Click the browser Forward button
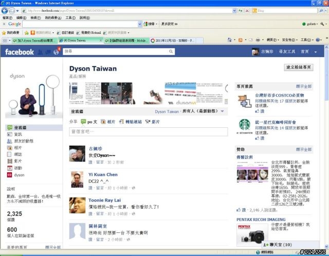 point(12,10)
